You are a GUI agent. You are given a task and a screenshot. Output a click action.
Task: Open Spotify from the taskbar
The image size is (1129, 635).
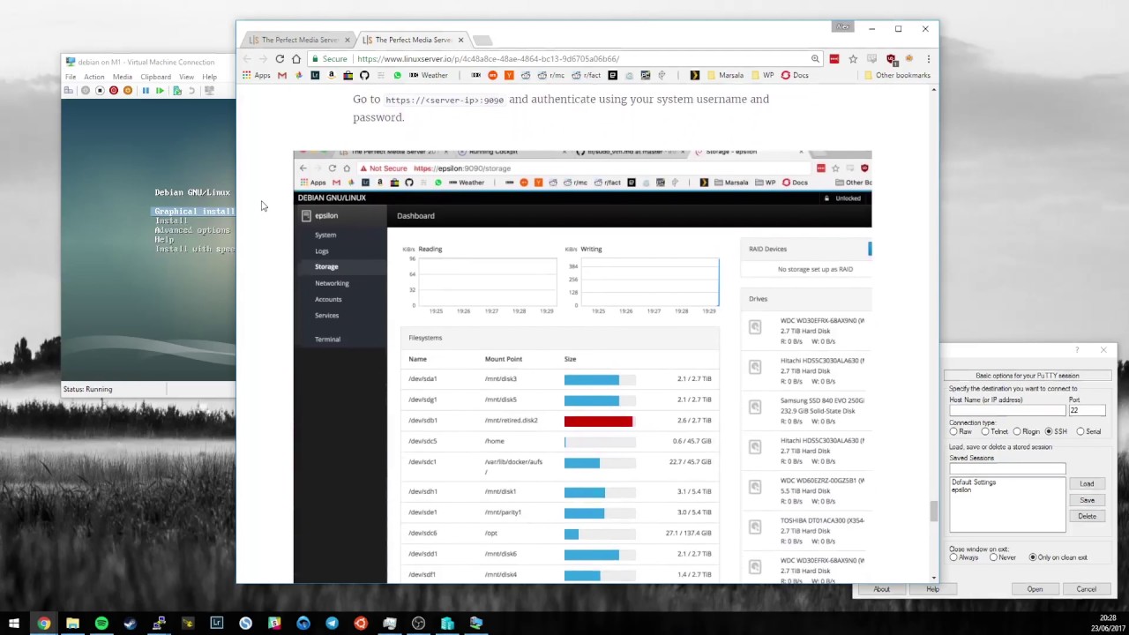click(x=101, y=624)
